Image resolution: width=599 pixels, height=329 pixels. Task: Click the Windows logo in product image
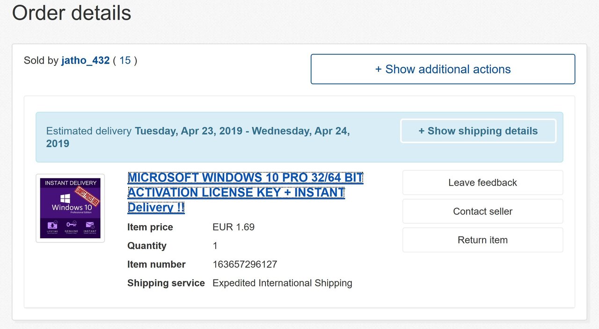coord(65,198)
